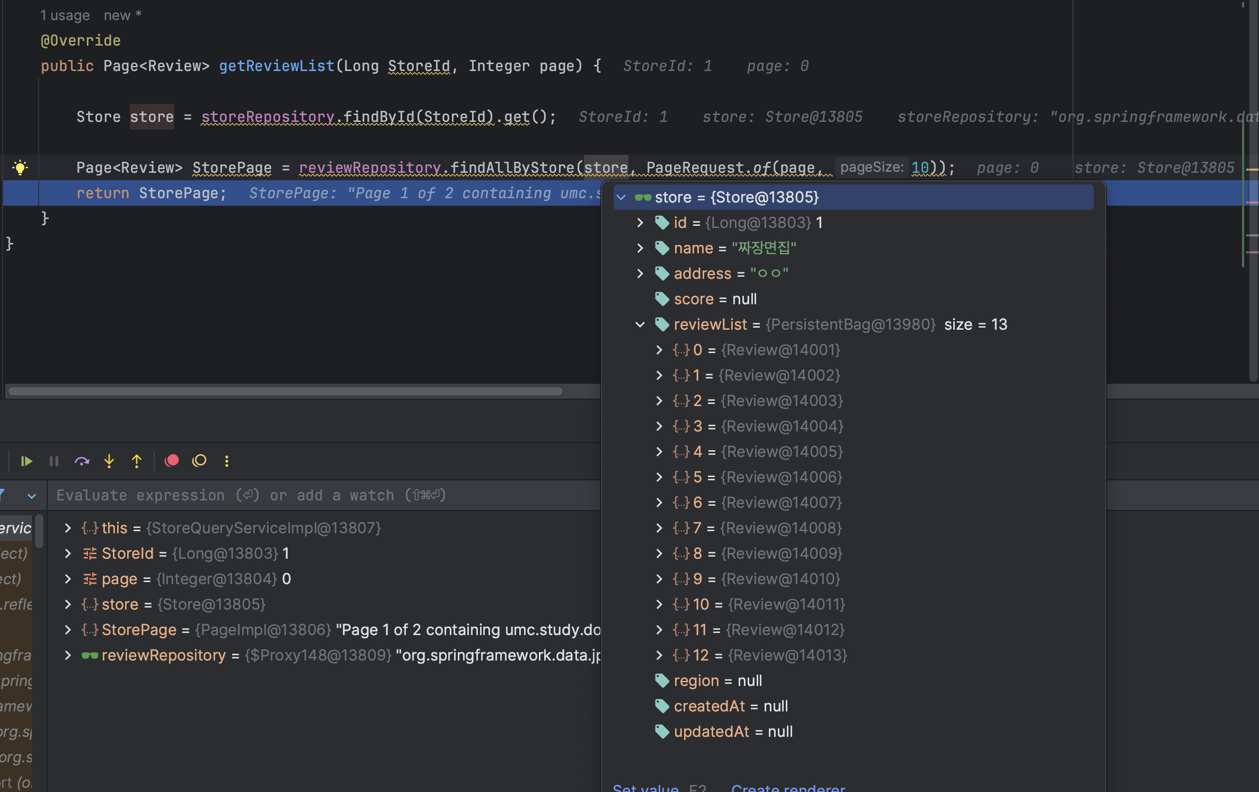This screenshot has height=792, width=1259.
Task: Expand the StorePage PageImpl variable
Action: click(x=68, y=630)
